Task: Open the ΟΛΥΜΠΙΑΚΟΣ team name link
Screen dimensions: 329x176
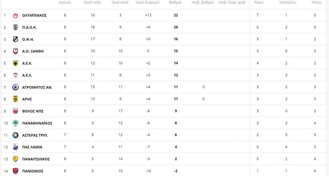Action: [35, 15]
